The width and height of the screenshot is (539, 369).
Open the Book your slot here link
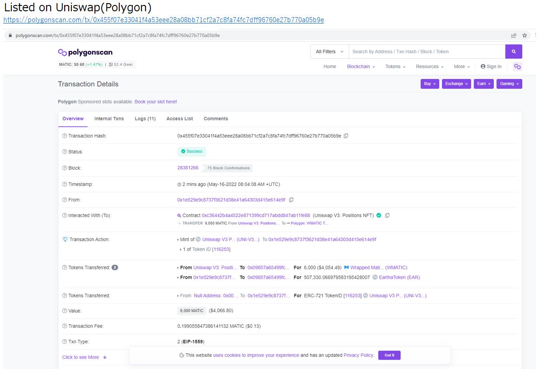156,101
